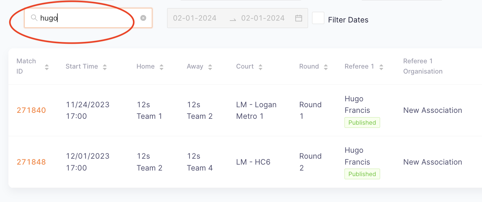
Task: Sort table by Start Time arrows
Action: (105, 67)
